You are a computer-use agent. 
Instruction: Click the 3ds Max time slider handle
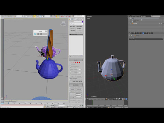pos(11,101)
